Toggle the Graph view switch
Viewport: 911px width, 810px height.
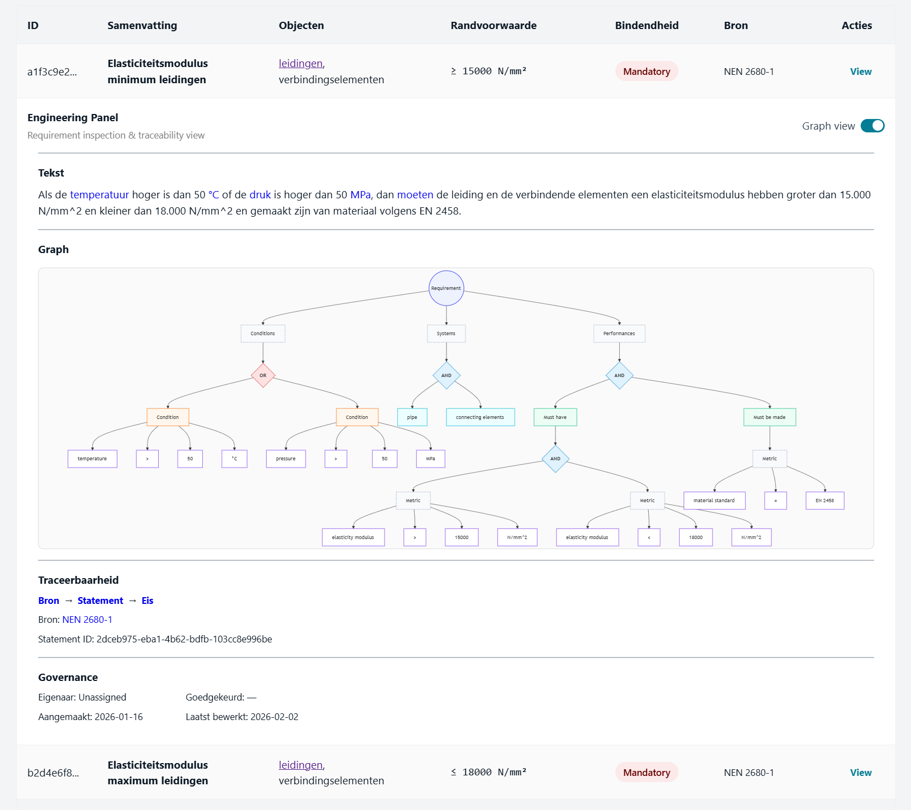coord(872,126)
